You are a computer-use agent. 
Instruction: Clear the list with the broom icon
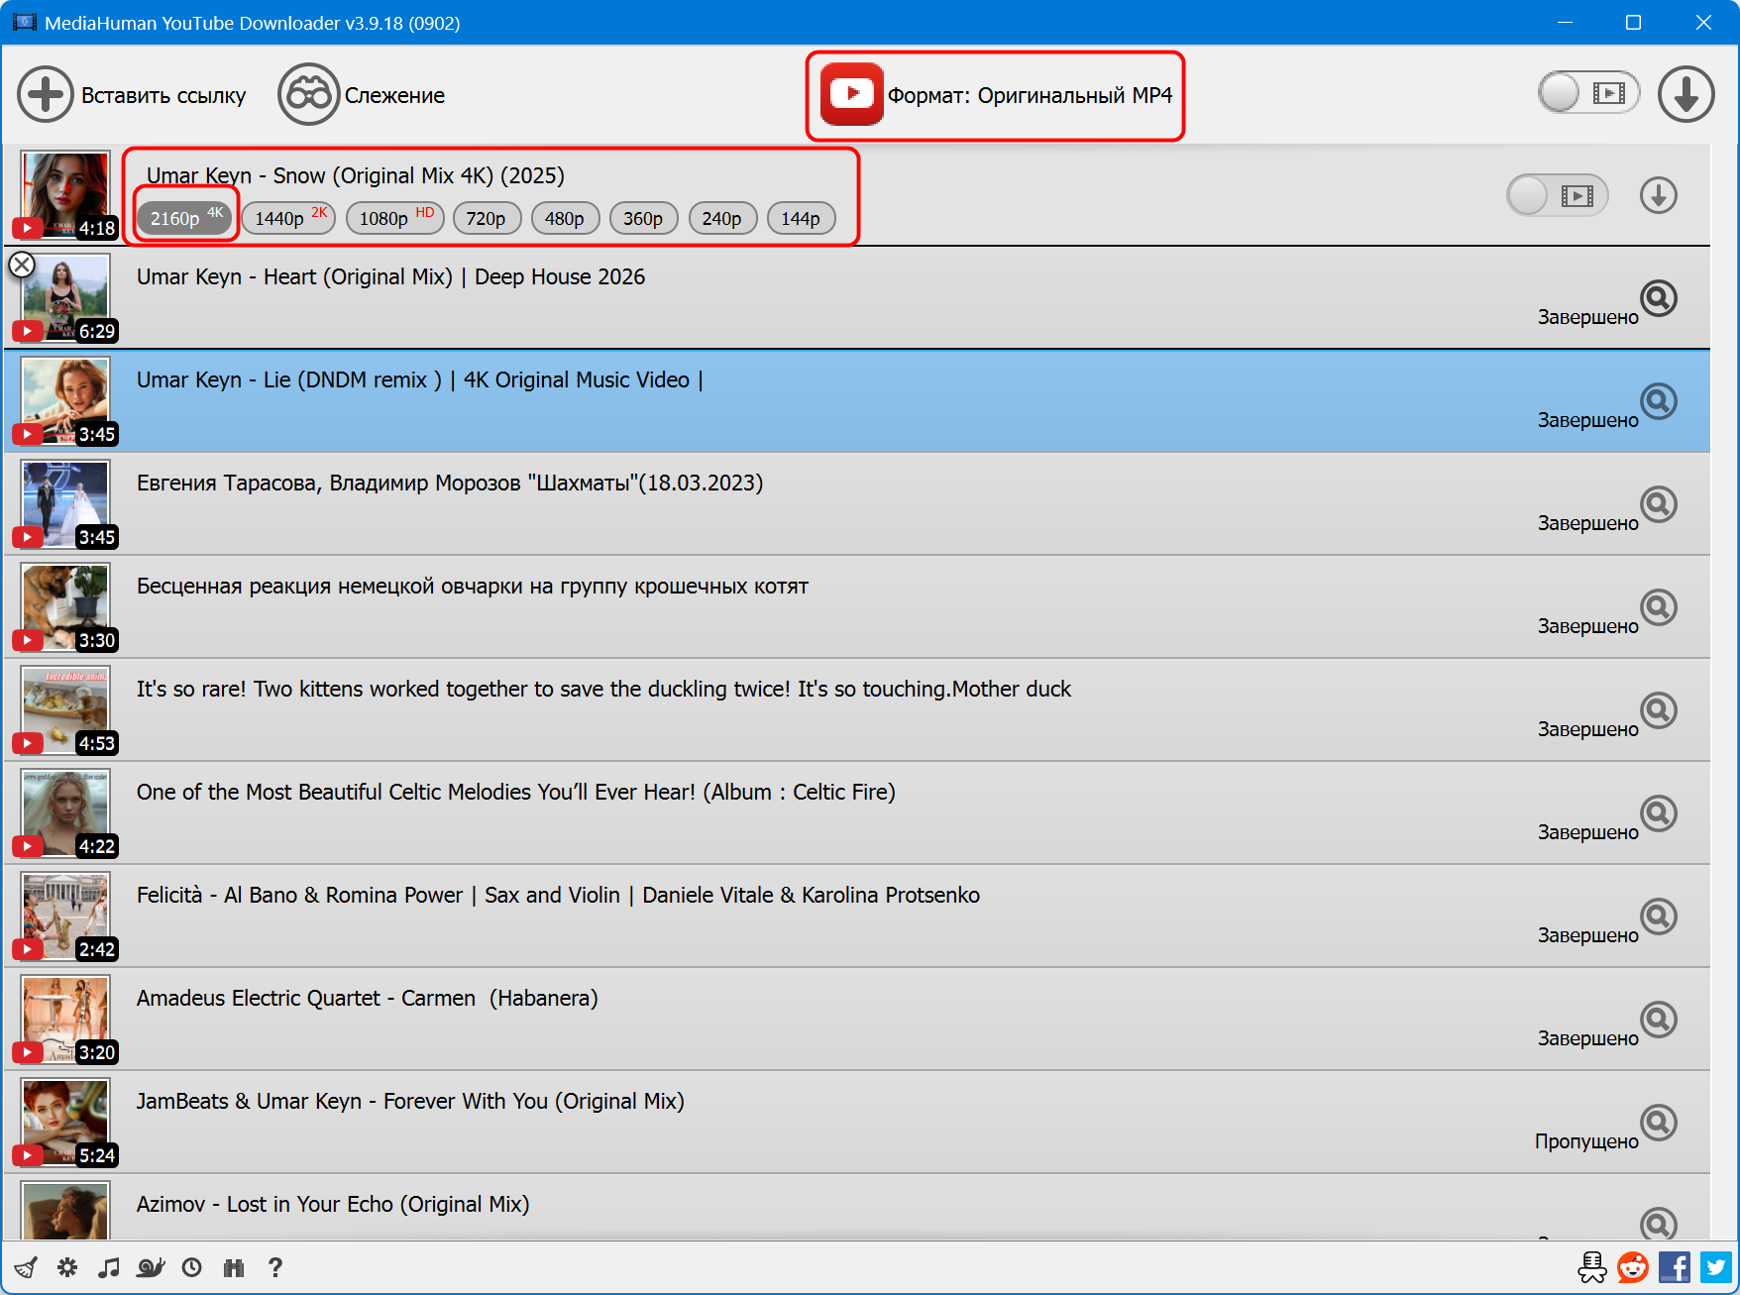point(26,1267)
